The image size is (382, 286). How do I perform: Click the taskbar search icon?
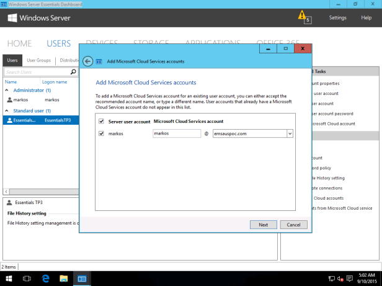(x=27, y=279)
